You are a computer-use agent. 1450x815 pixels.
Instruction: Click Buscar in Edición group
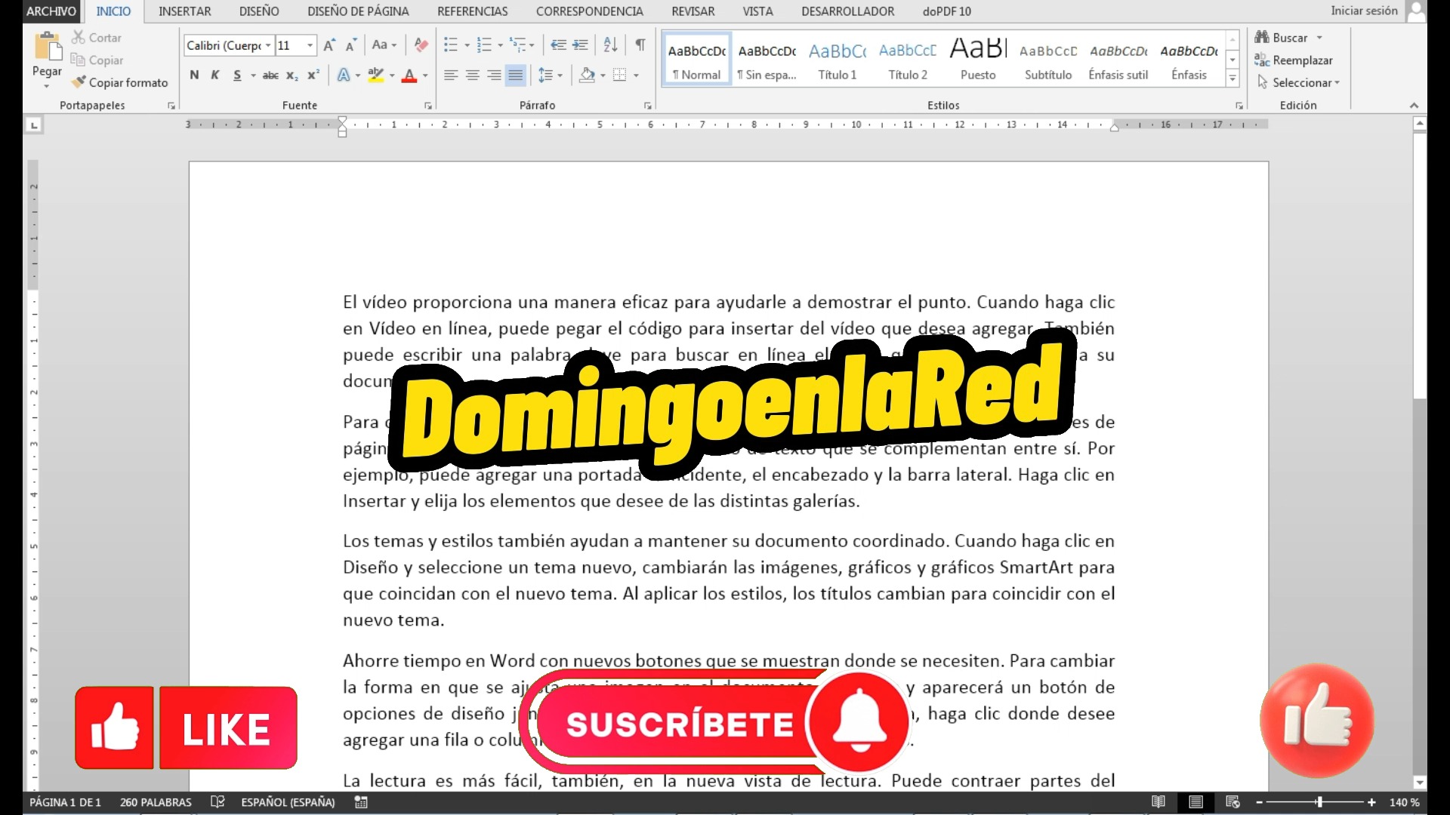click(x=1282, y=37)
